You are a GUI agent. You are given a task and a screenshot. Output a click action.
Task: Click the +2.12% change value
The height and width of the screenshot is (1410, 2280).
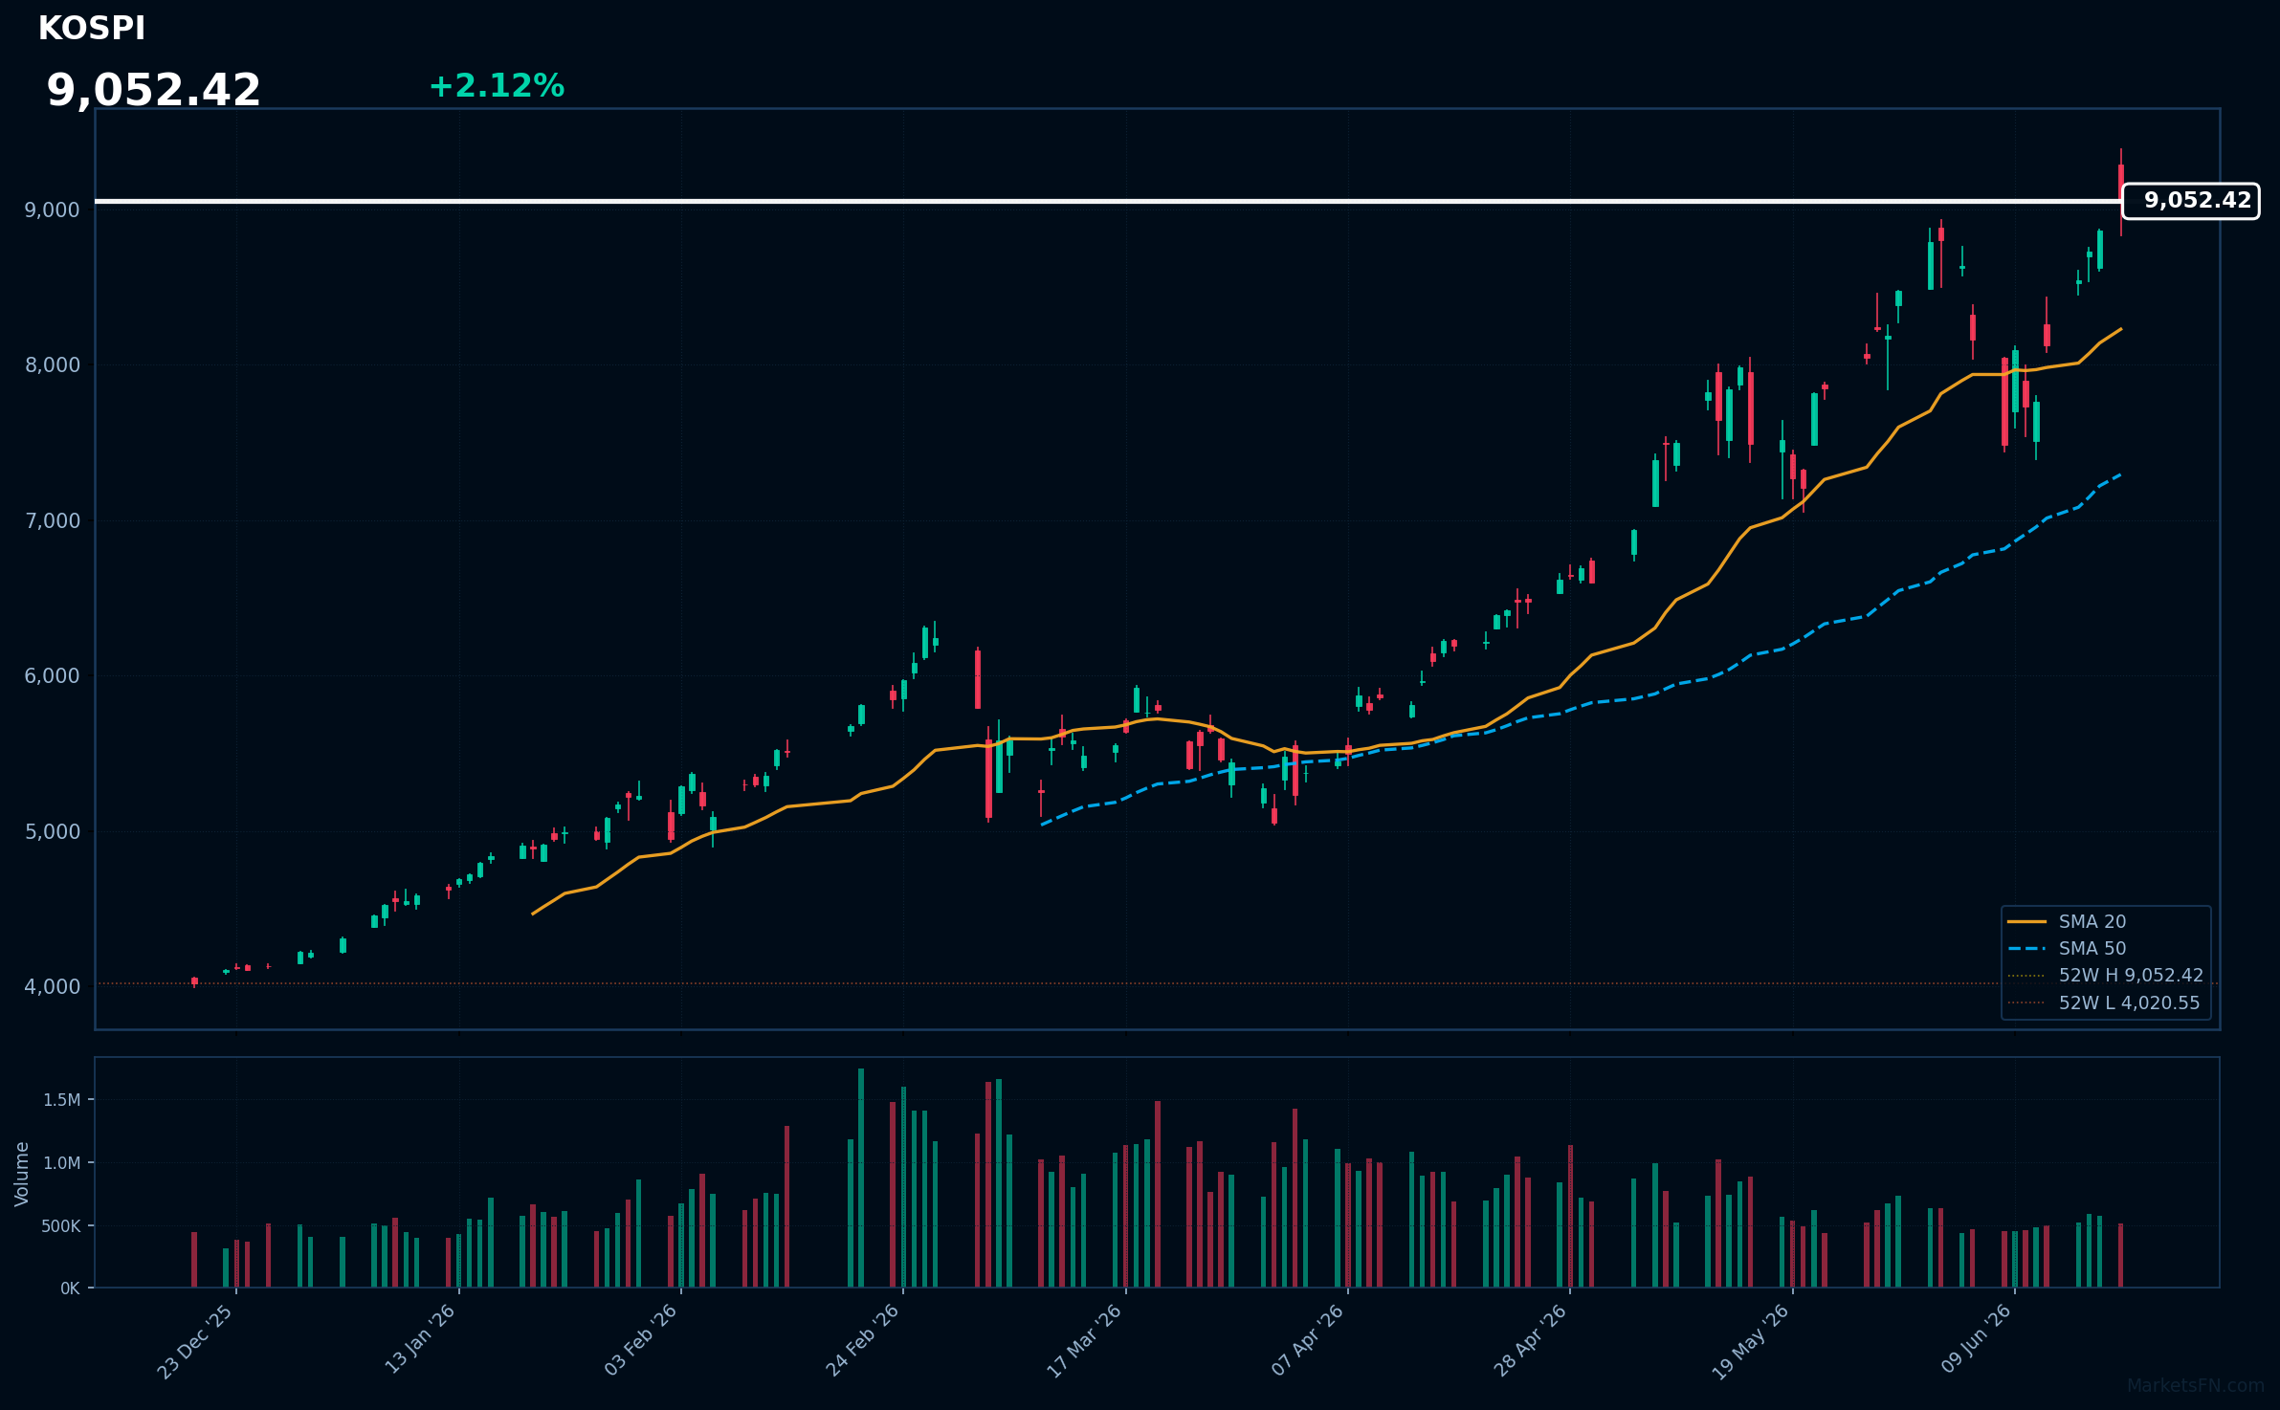tap(497, 86)
